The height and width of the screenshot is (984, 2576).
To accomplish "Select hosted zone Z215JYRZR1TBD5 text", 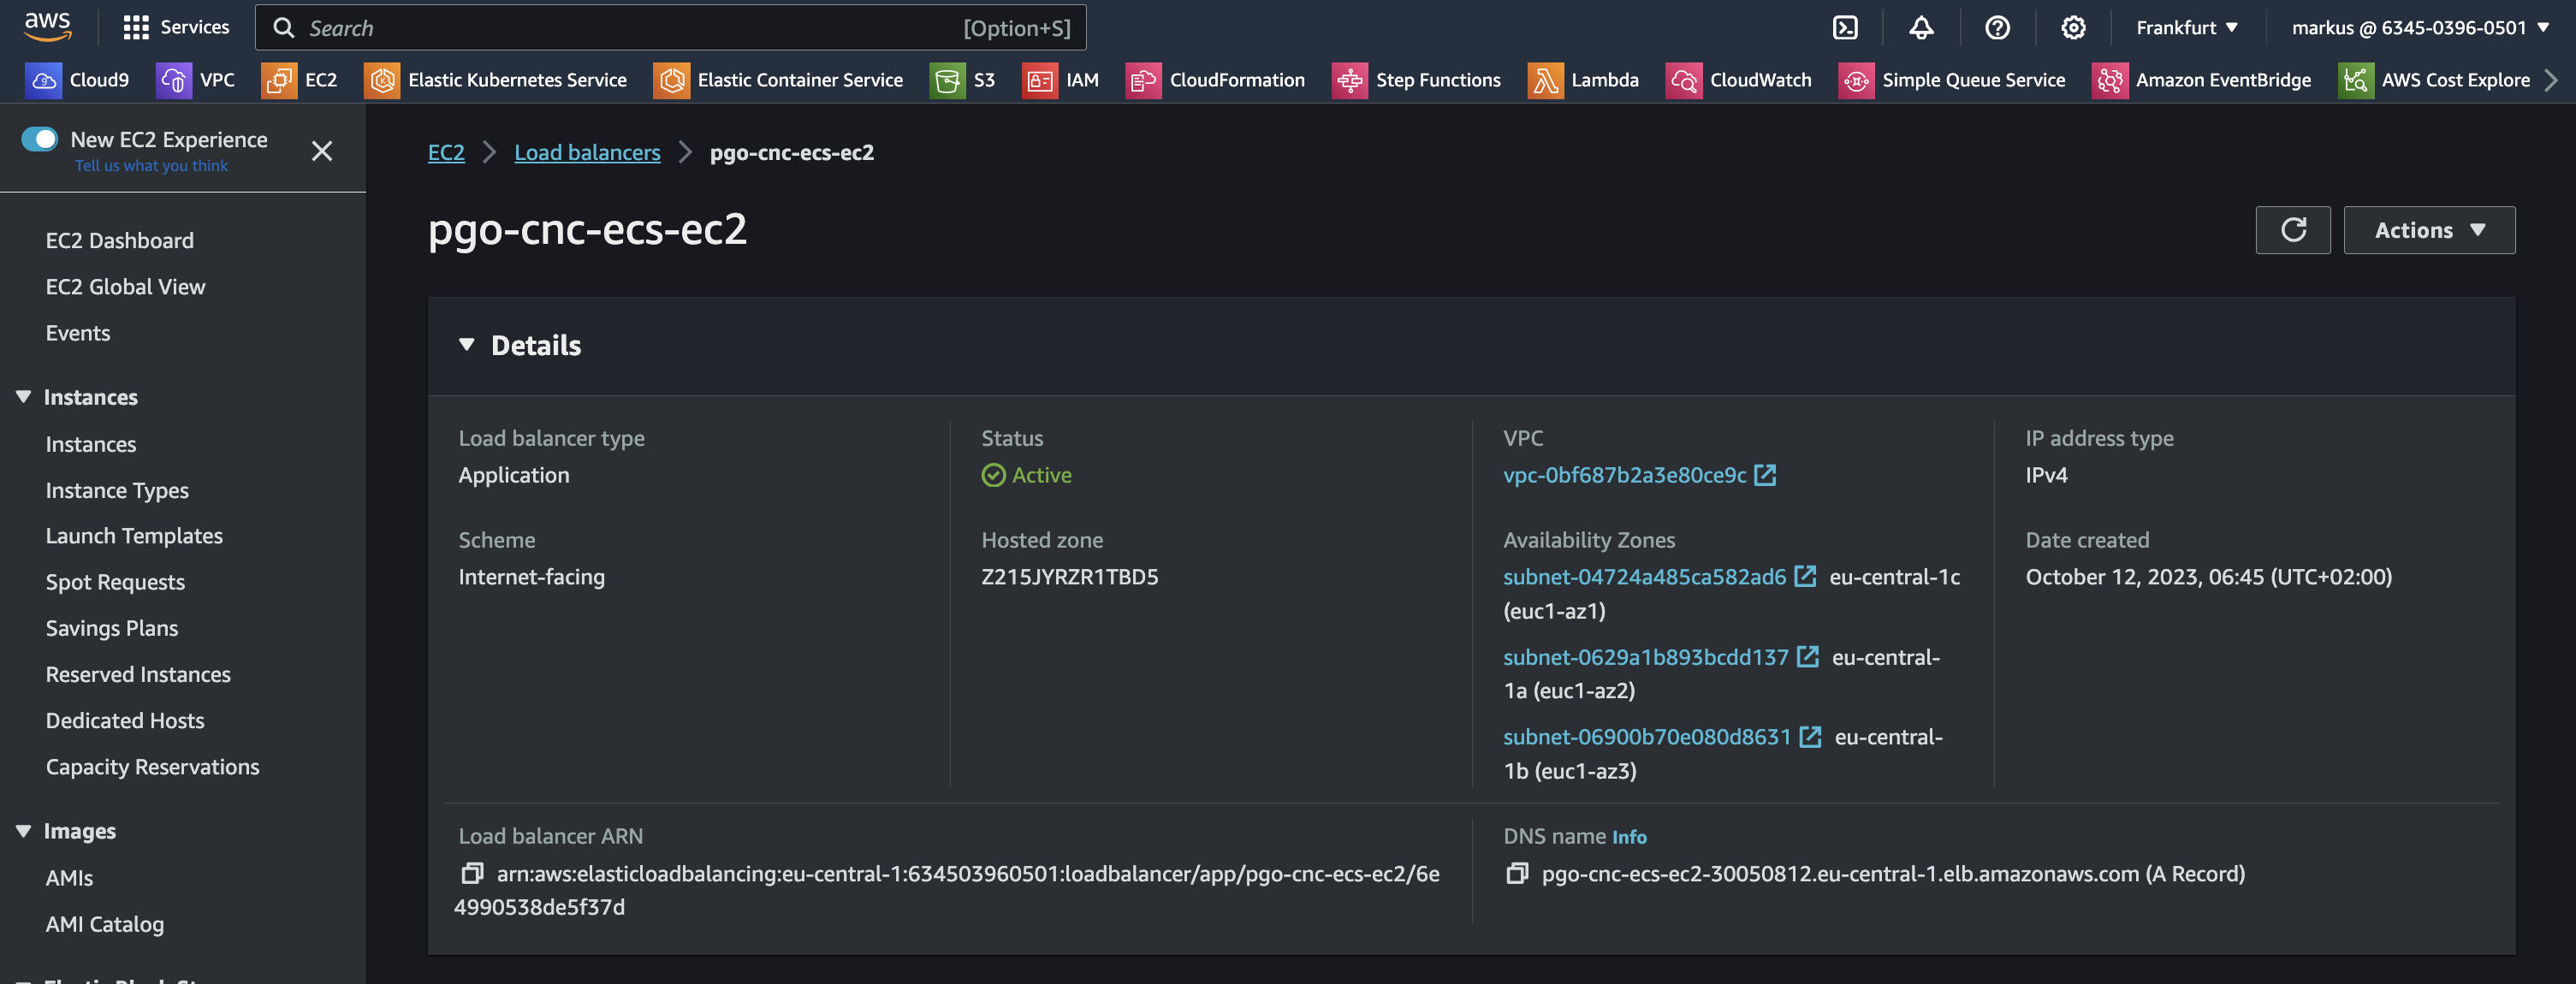I will pos(1069,577).
